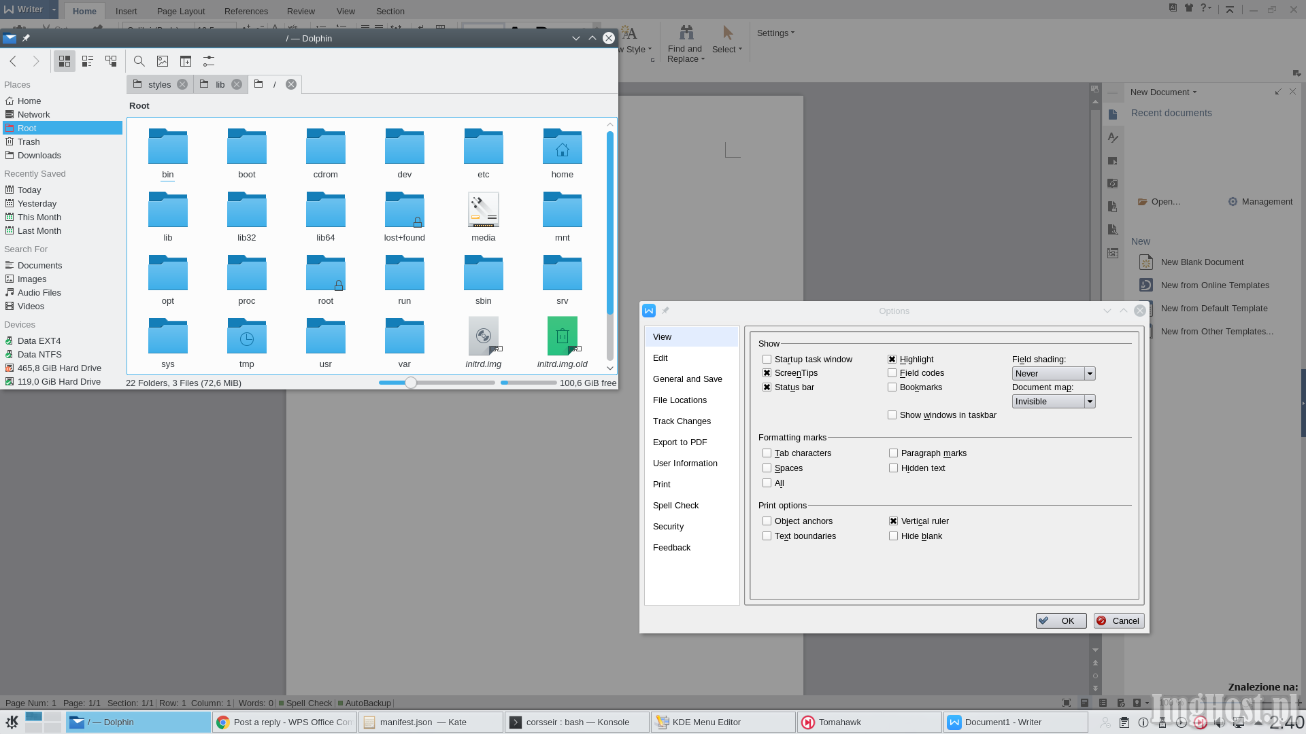Open New Document pane dropdown
The height and width of the screenshot is (734, 1306).
(1163, 92)
